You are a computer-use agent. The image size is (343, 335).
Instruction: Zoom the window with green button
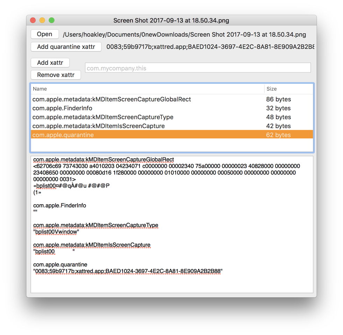pos(51,21)
